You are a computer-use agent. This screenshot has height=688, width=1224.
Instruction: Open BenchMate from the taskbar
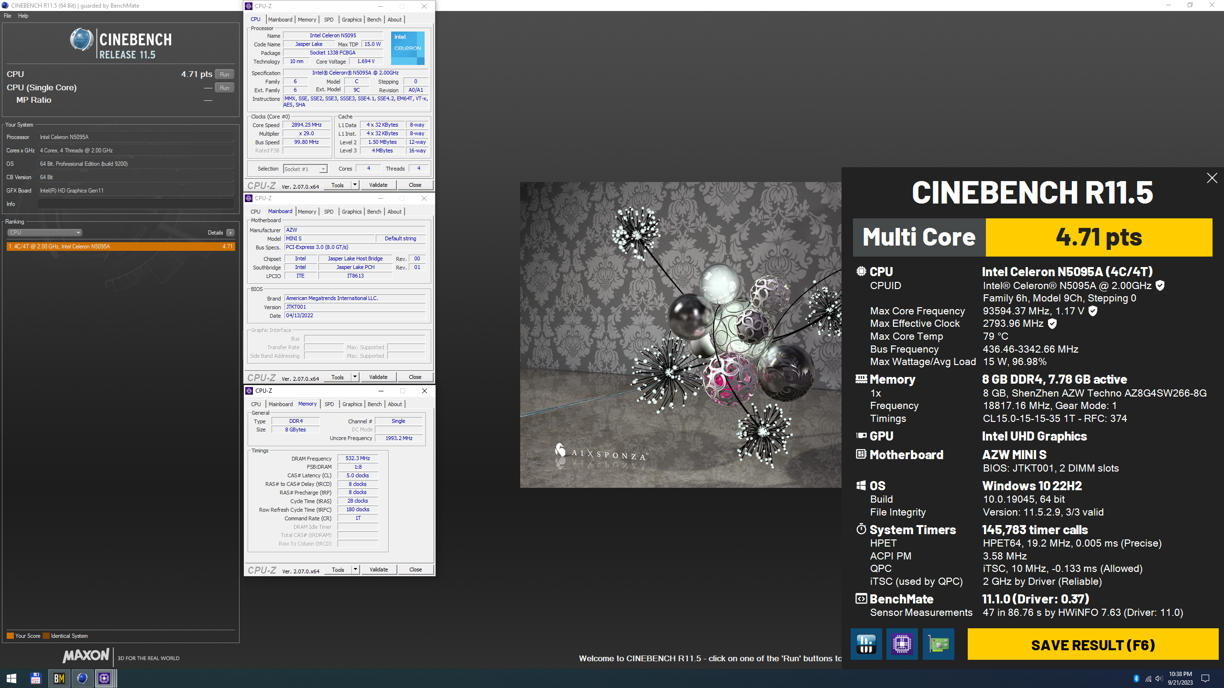tap(59, 678)
